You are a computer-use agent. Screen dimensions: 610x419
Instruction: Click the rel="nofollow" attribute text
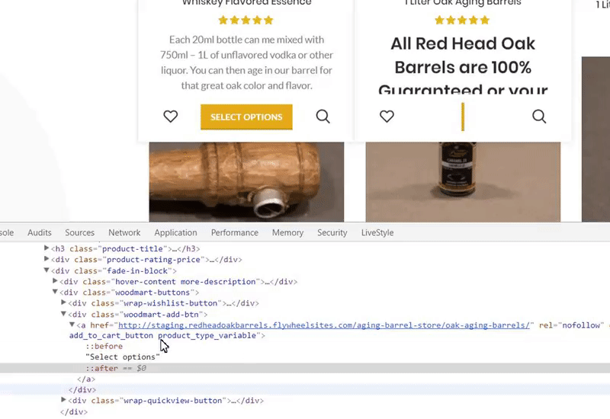[x=570, y=325]
